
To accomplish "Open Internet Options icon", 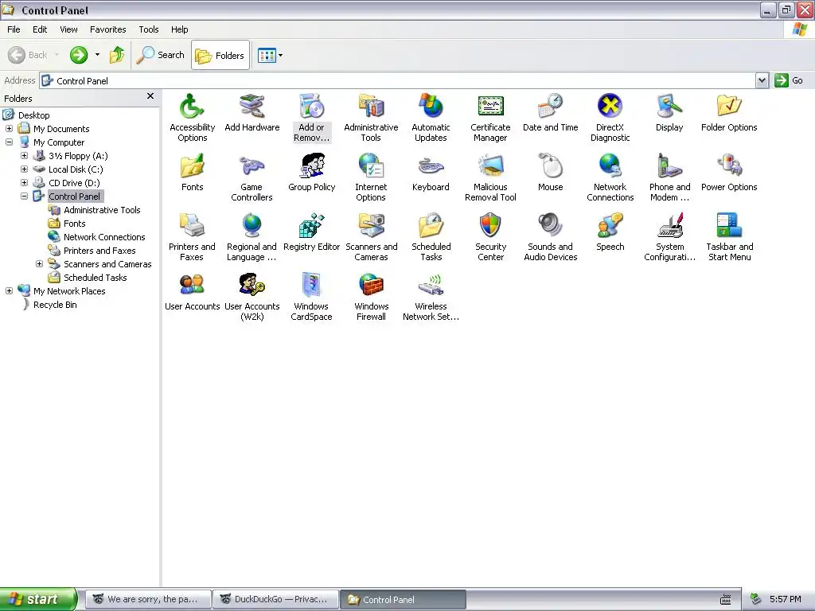I will [371, 177].
